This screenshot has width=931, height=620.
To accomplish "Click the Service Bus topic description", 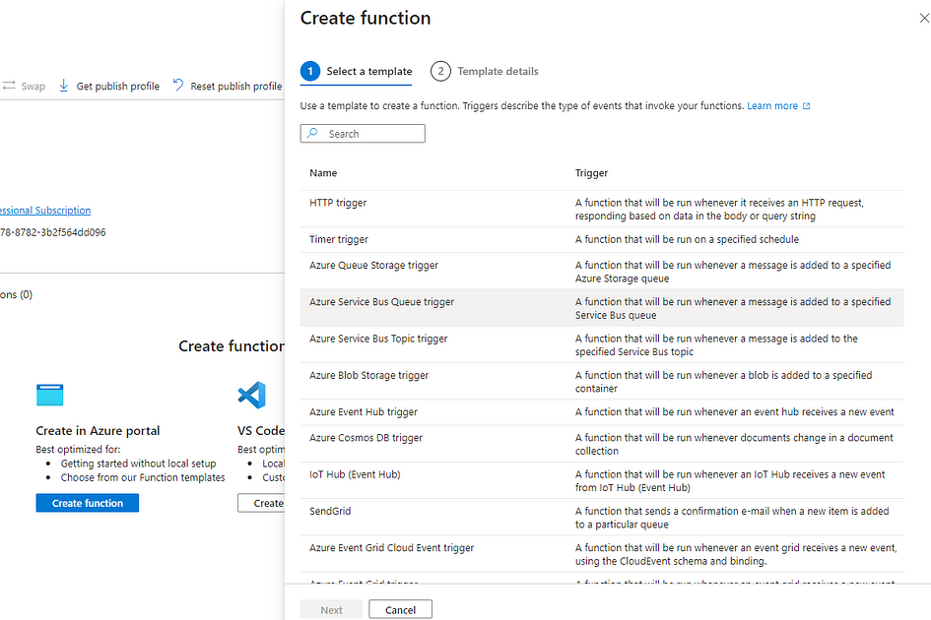I will tap(716, 345).
